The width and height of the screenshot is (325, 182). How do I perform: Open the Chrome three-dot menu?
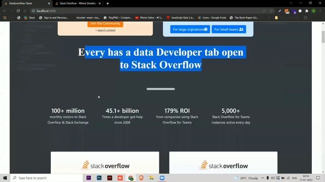(x=320, y=11)
